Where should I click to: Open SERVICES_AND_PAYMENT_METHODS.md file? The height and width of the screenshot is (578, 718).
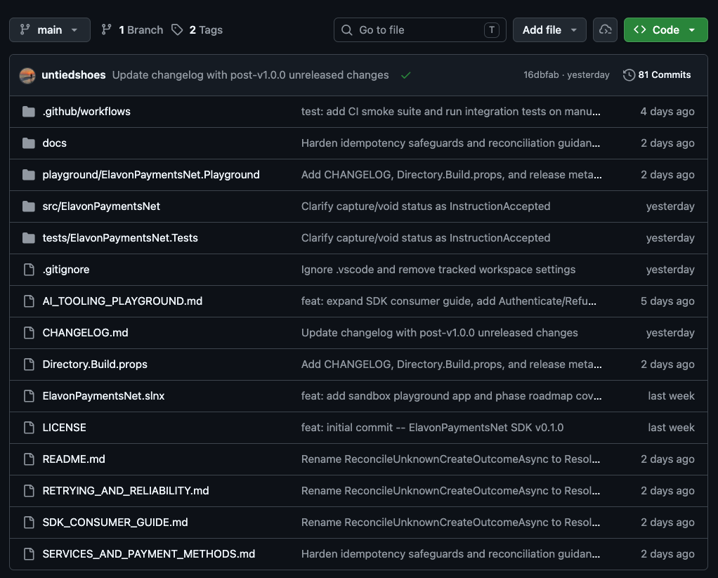[x=149, y=553]
